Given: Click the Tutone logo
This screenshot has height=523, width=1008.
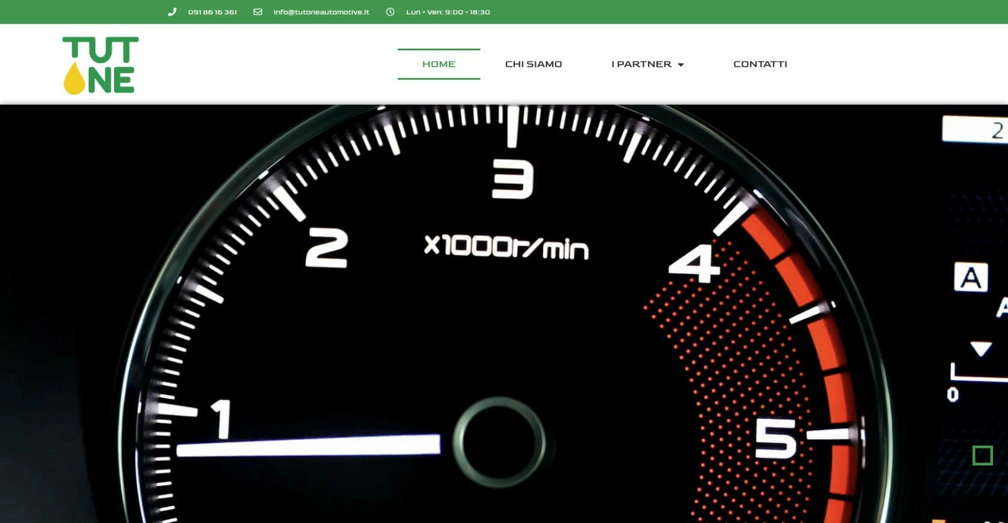Looking at the screenshot, I should [x=101, y=65].
